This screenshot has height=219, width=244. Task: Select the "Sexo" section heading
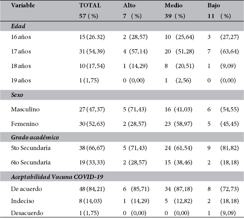point(17,95)
